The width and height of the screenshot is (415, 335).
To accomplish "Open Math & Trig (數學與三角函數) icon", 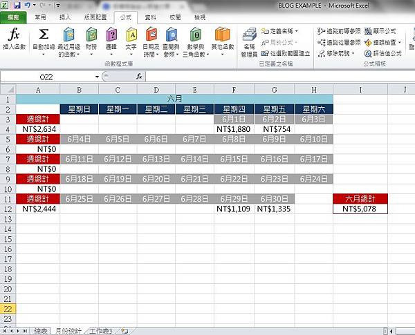I will click(195, 35).
